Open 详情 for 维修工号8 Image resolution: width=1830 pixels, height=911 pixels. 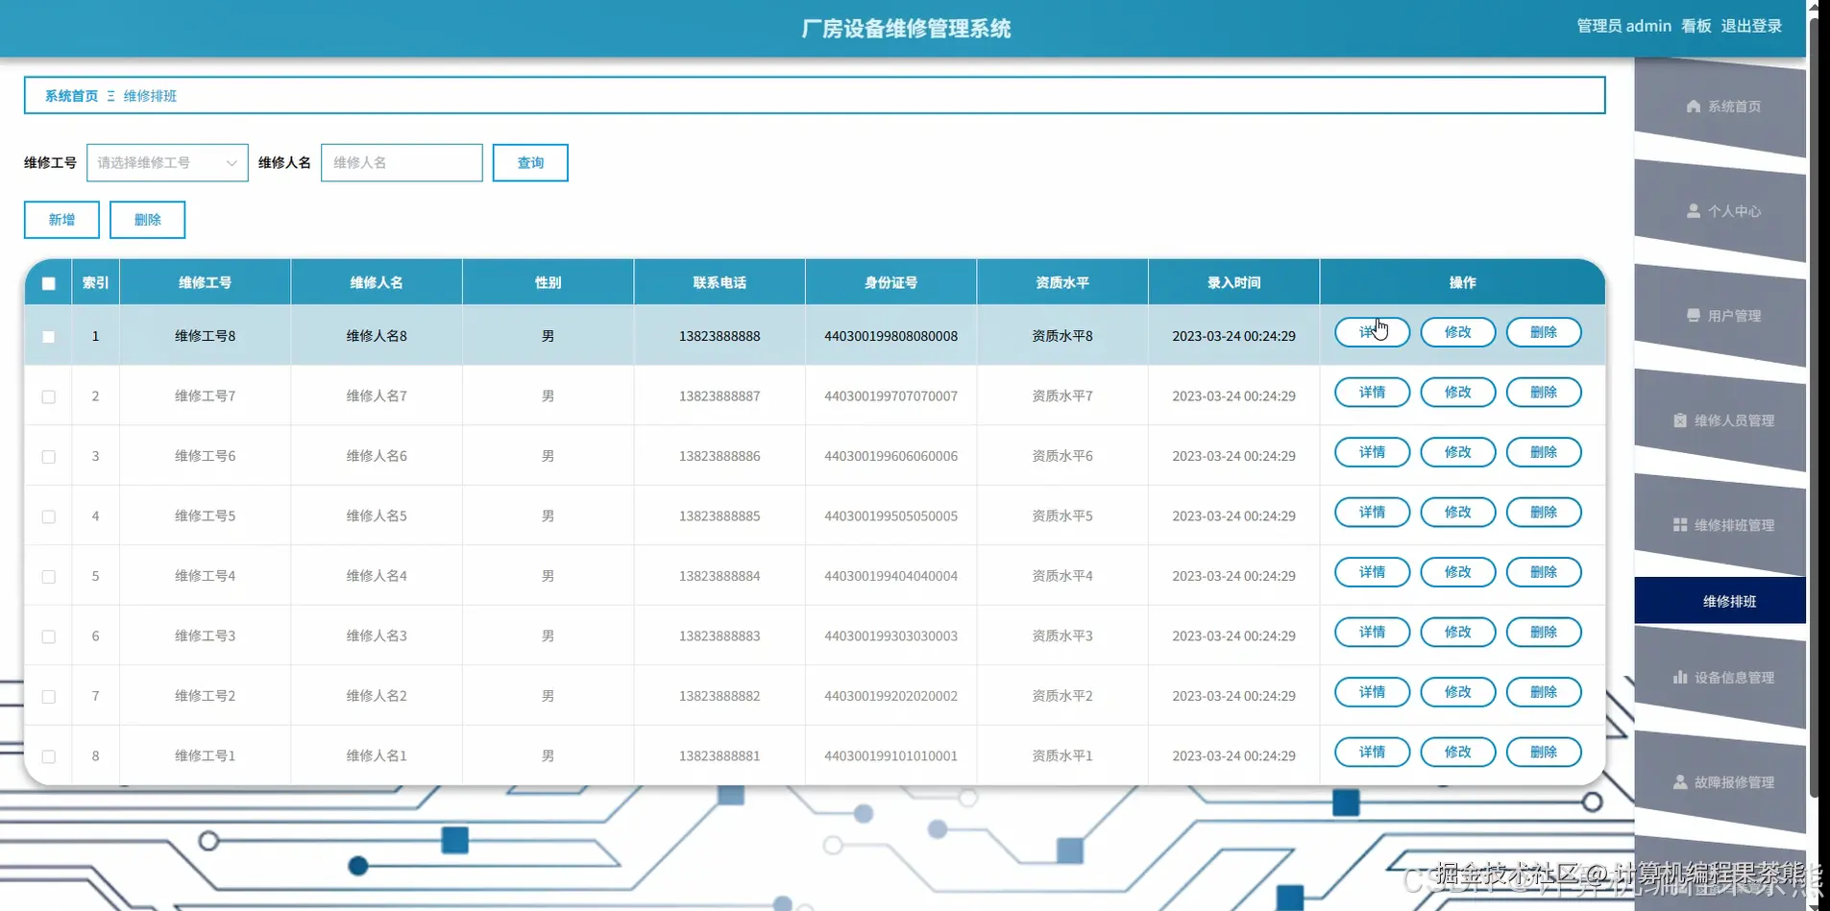coord(1372,332)
